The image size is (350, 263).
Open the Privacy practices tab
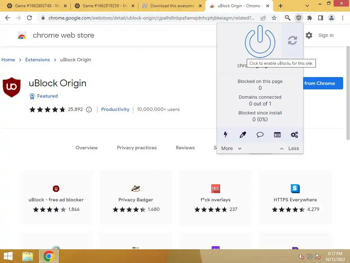click(137, 148)
